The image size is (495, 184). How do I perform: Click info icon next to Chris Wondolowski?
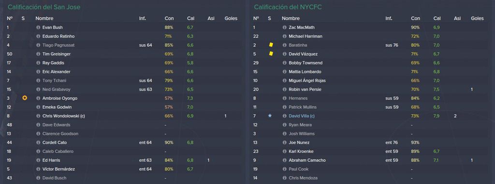(38, 116)
